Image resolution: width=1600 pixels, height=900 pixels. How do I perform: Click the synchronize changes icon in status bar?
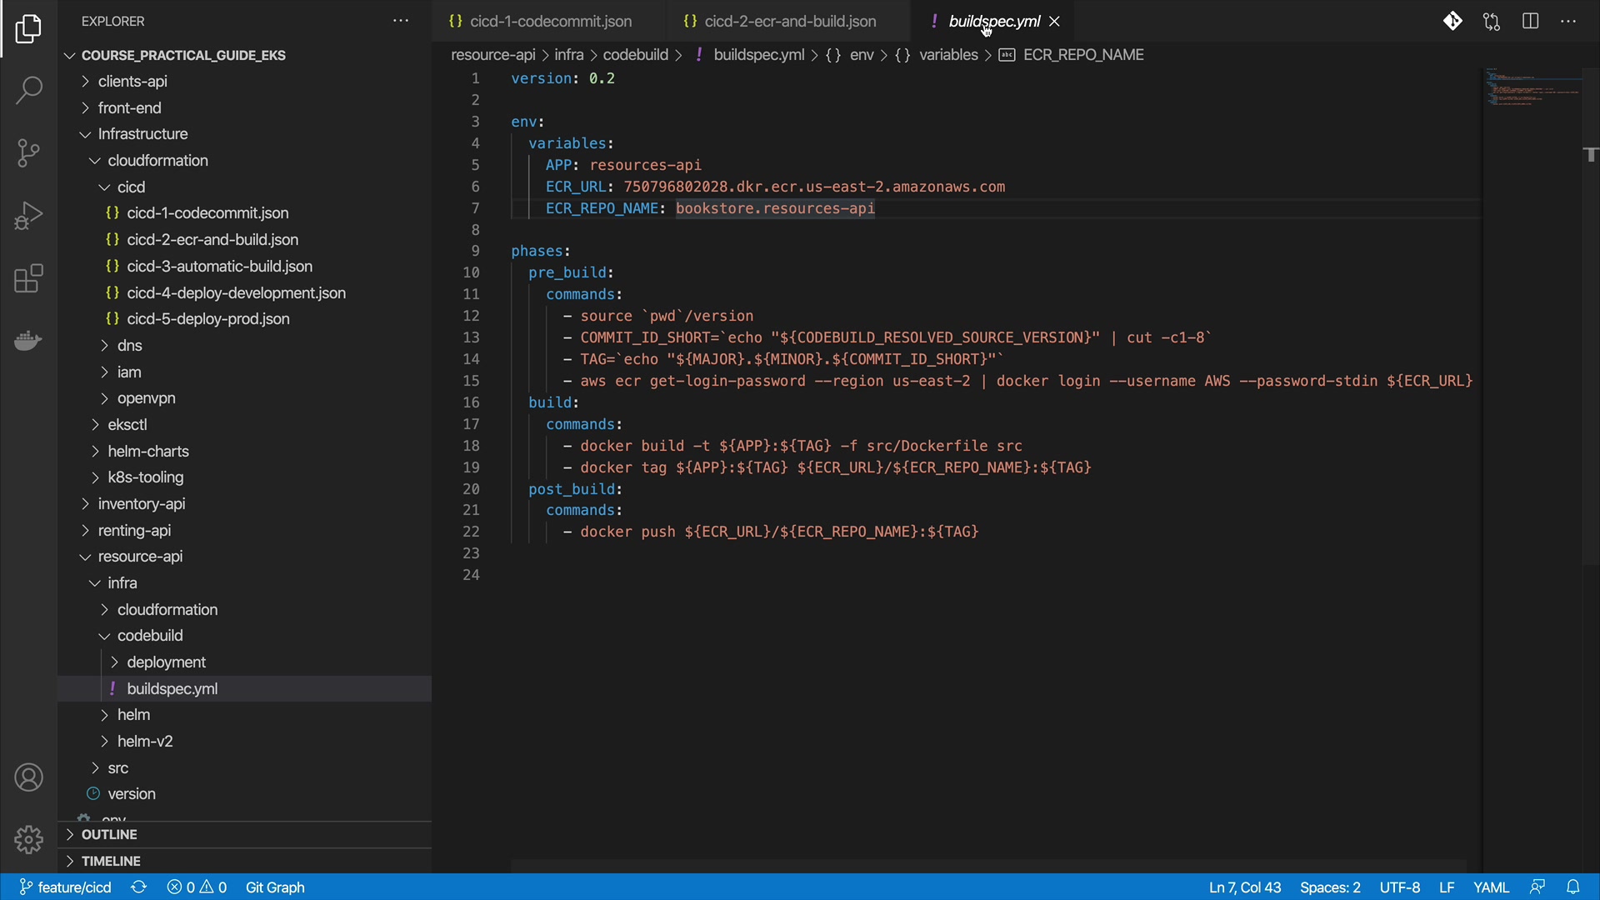pos(138,887)
